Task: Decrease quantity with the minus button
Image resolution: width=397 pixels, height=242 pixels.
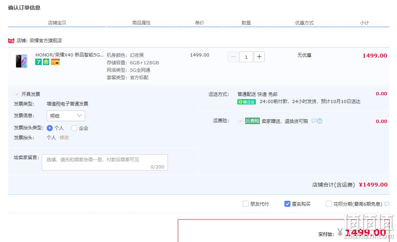Action: click(233, 57)
